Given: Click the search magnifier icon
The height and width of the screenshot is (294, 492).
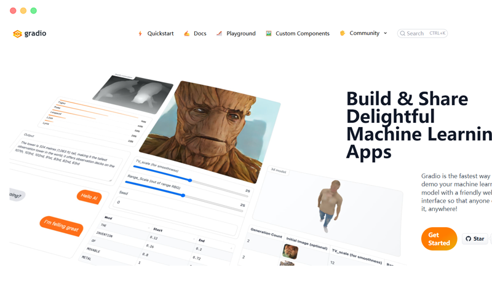Looking at the screenshot, I should [403, 34].
